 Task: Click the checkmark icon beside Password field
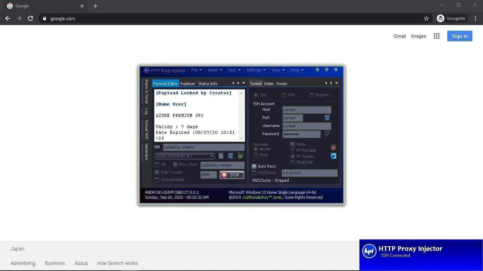pos(327,134)
